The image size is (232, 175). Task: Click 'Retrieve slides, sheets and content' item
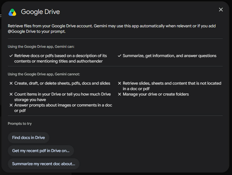click(172, 86)
